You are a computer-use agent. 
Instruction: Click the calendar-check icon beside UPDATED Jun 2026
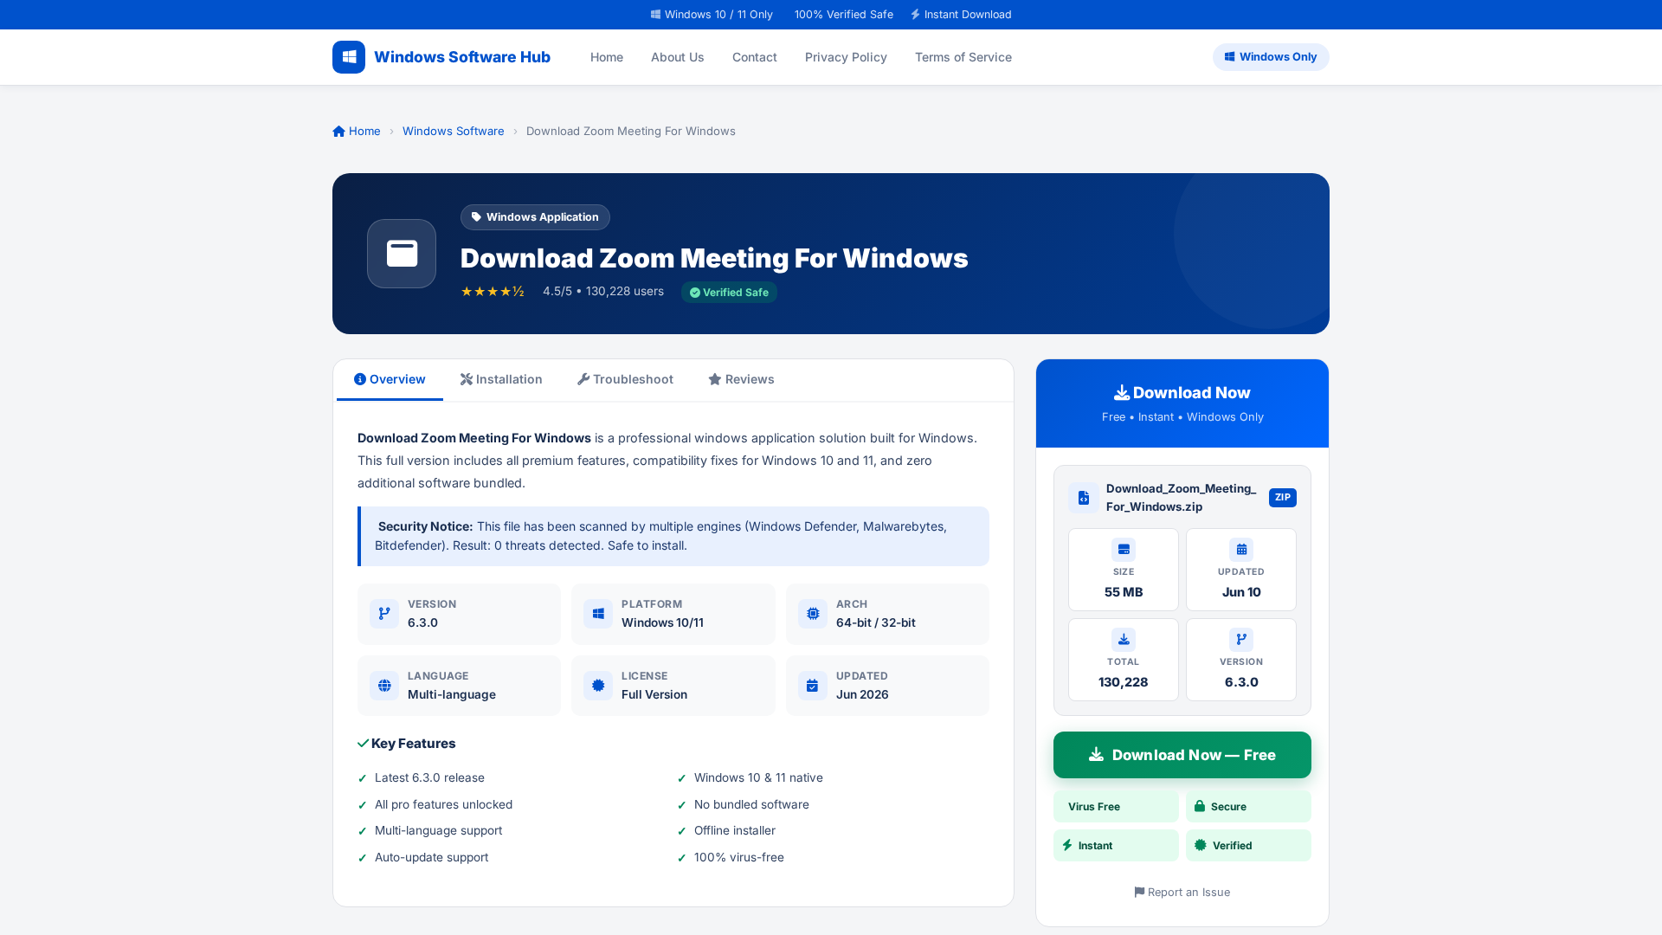(813, 686)
